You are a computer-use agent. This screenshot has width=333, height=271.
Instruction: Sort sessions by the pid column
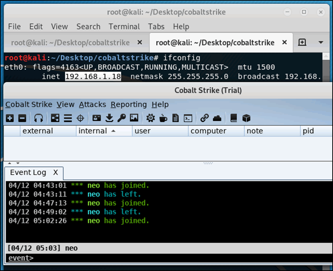pos(316,131)
